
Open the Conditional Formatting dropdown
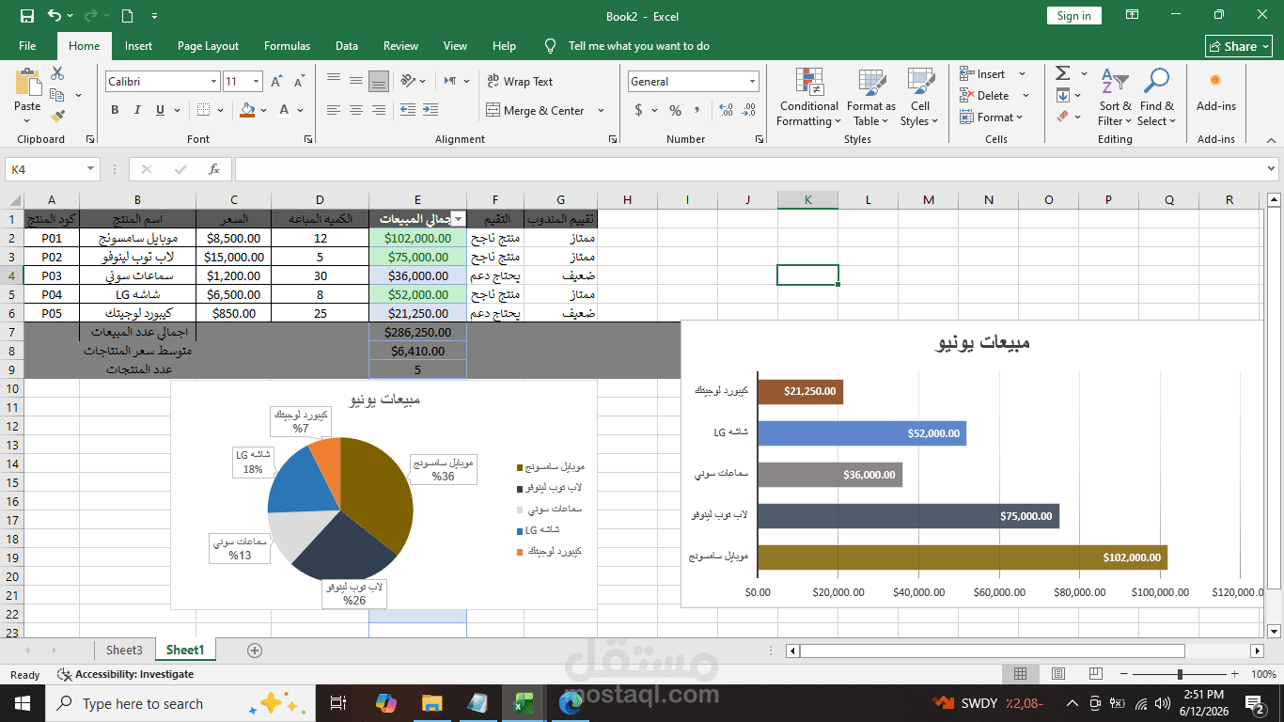click(809, 97)
